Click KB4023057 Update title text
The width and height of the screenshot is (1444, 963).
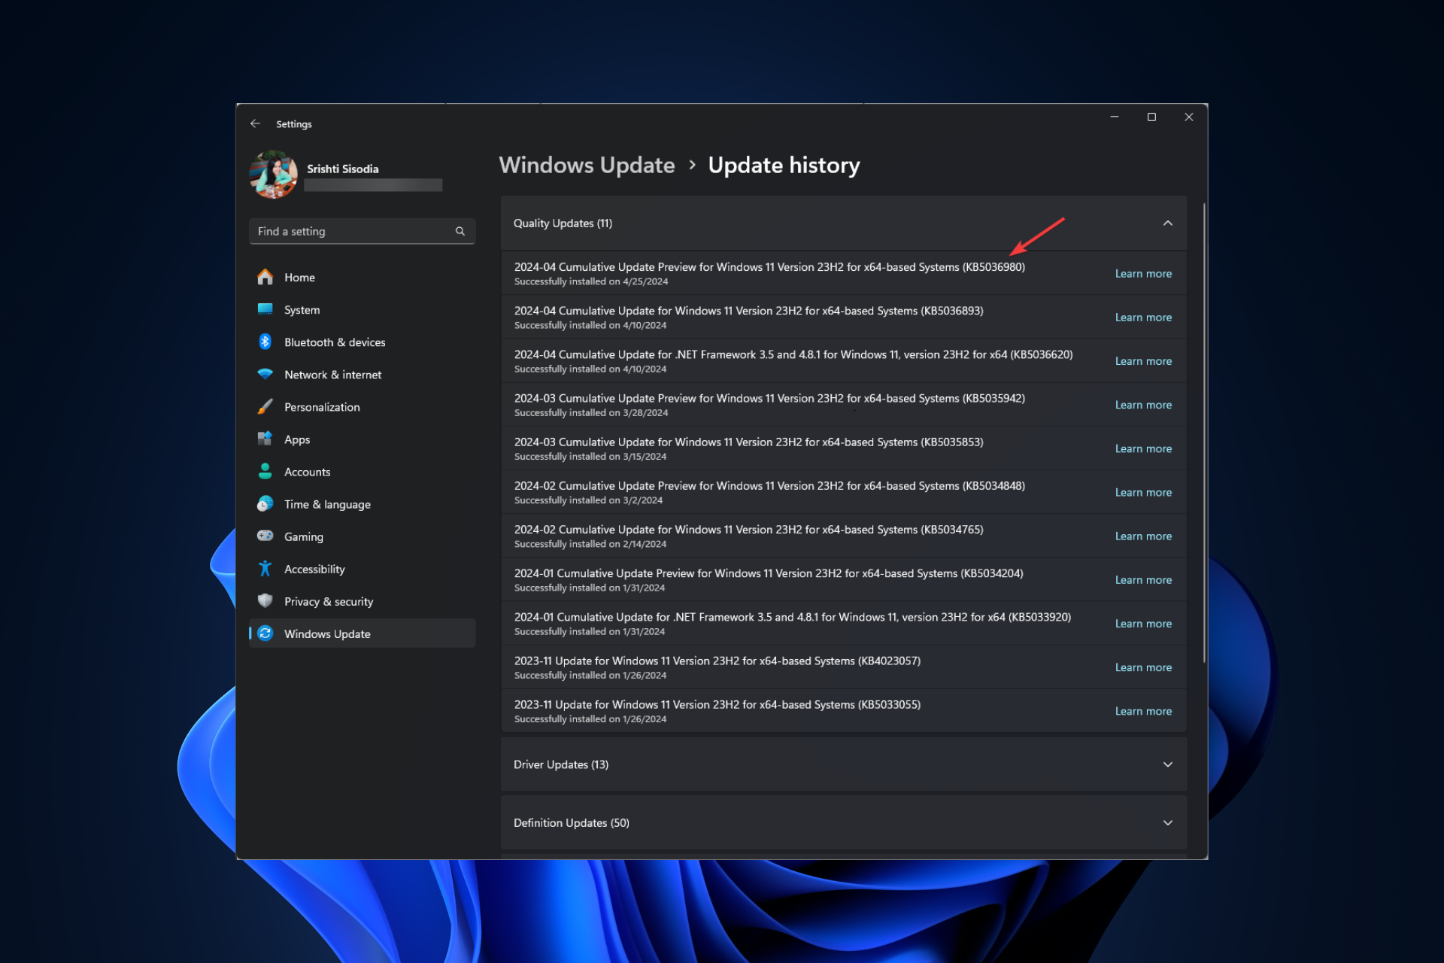coord(717,661)
